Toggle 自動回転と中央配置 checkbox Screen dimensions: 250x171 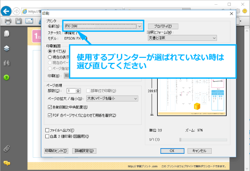tap(50, 107)
